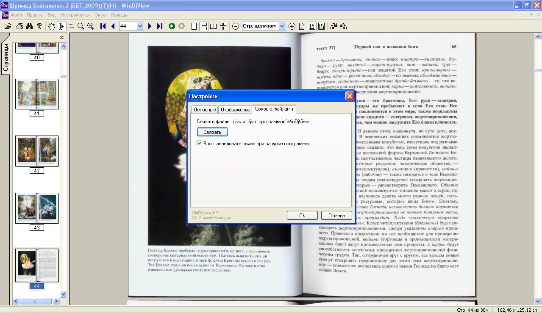The image size is (542, 313).
Task: Click status bar size '162,46 x 125,12 cm'
Action: [517, 310]
